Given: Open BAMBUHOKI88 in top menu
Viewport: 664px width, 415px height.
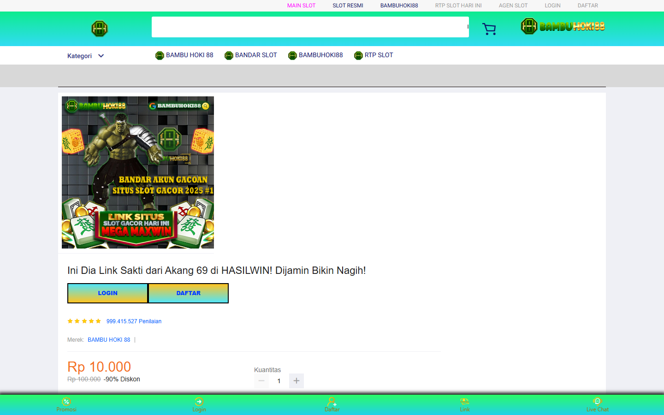Looking at the screenshot, I should pyautogui.click(x=399, y=6).
